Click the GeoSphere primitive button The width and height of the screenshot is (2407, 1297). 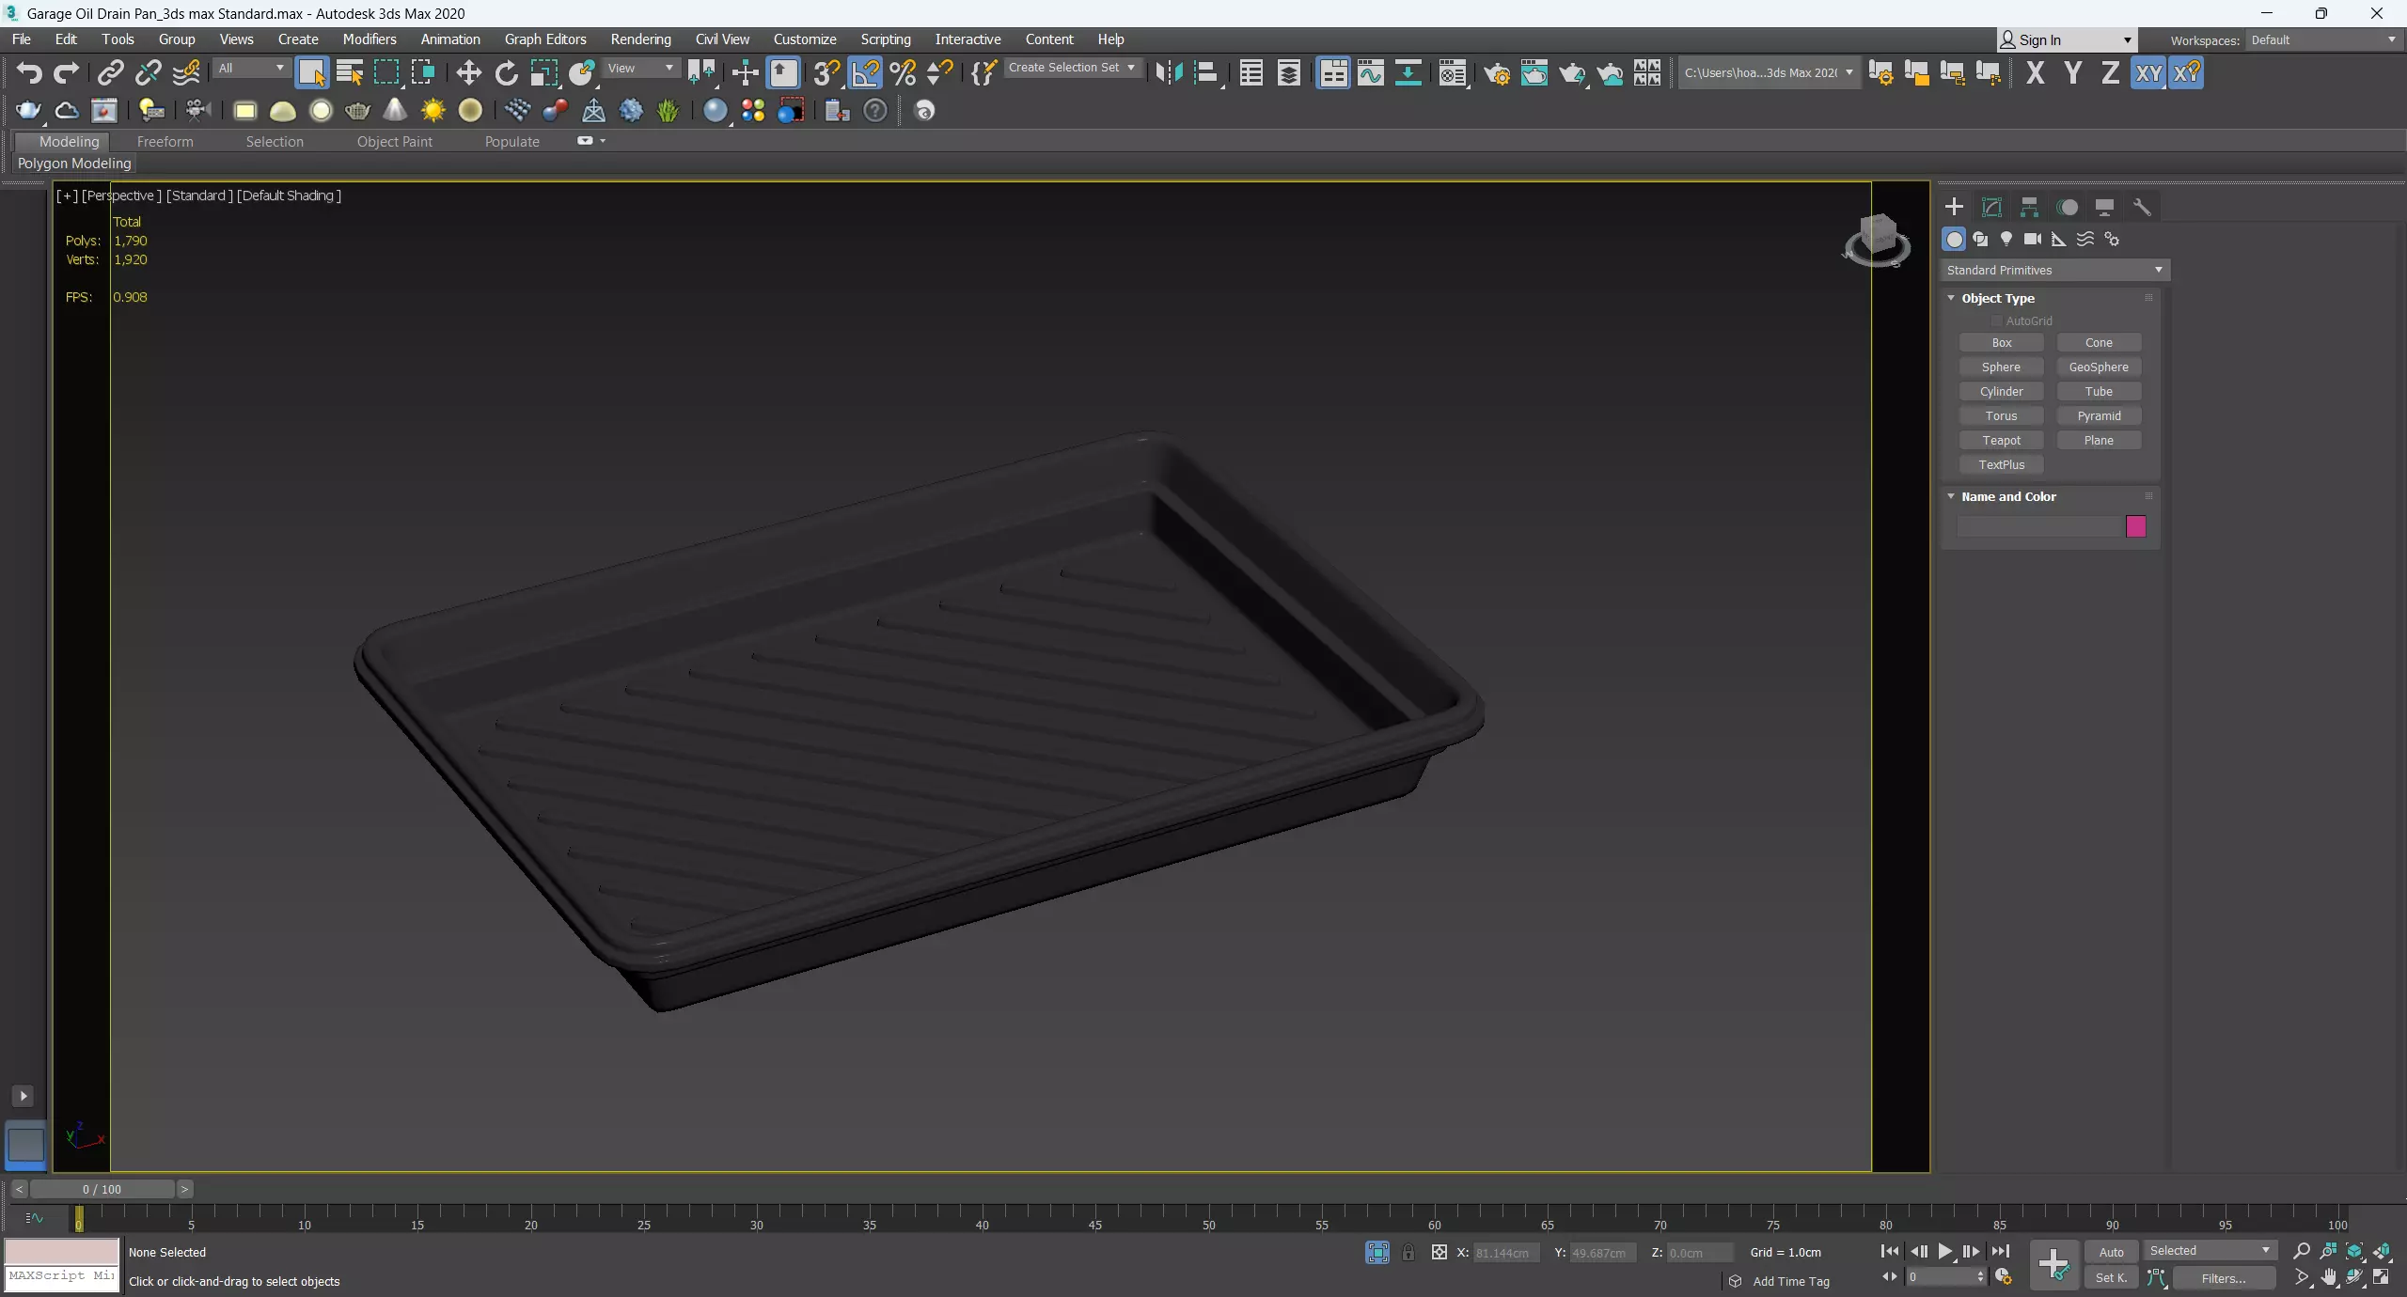point(2099,367)
